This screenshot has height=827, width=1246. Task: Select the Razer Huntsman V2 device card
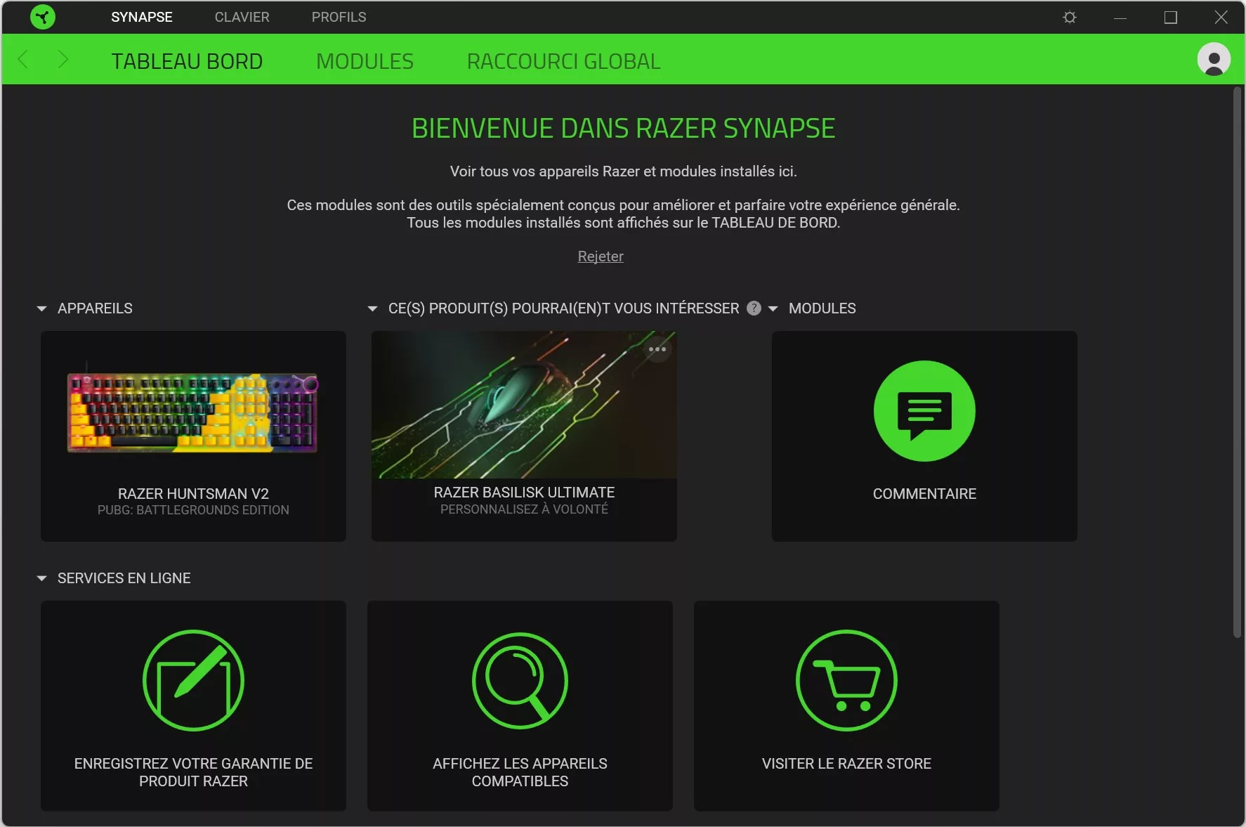pos(193,436)
